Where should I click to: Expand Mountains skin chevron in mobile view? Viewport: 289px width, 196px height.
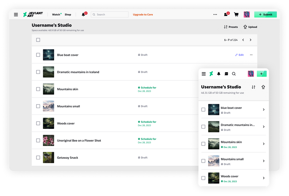pyautogui.click(x=264, y=144)
